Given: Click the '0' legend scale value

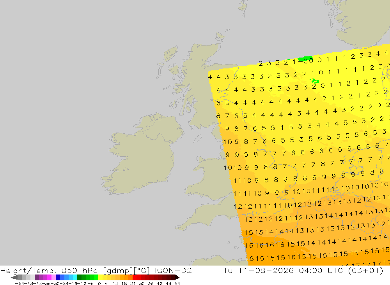Looking at the screenshot, I should [x=99, y=283].
